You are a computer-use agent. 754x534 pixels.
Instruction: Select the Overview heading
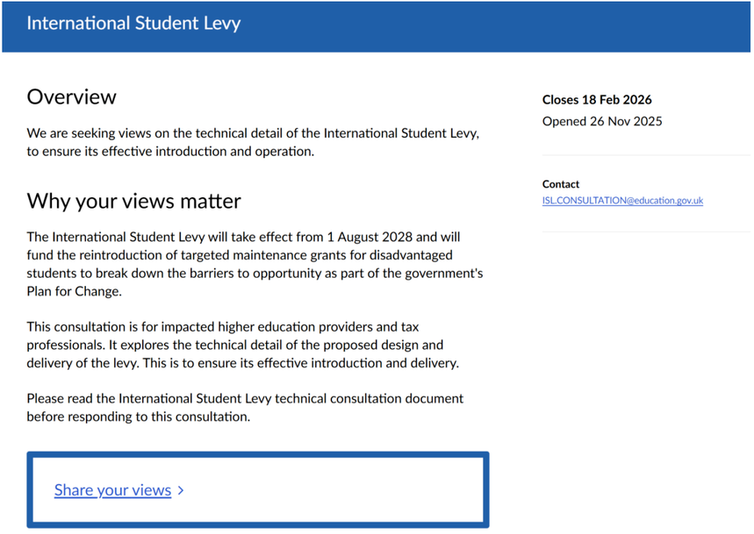(71, 96)
